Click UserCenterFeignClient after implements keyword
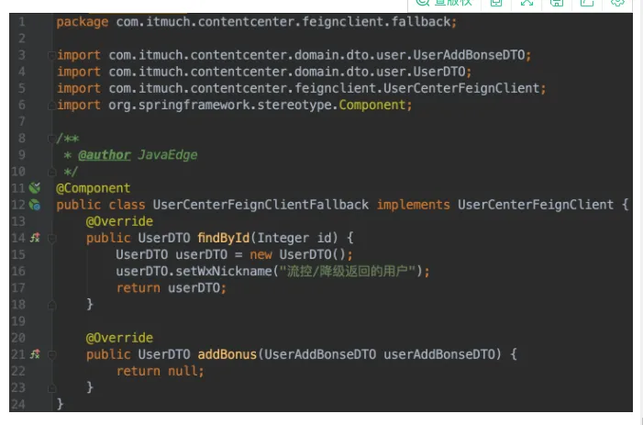643x425 pixels. point(536,205)
